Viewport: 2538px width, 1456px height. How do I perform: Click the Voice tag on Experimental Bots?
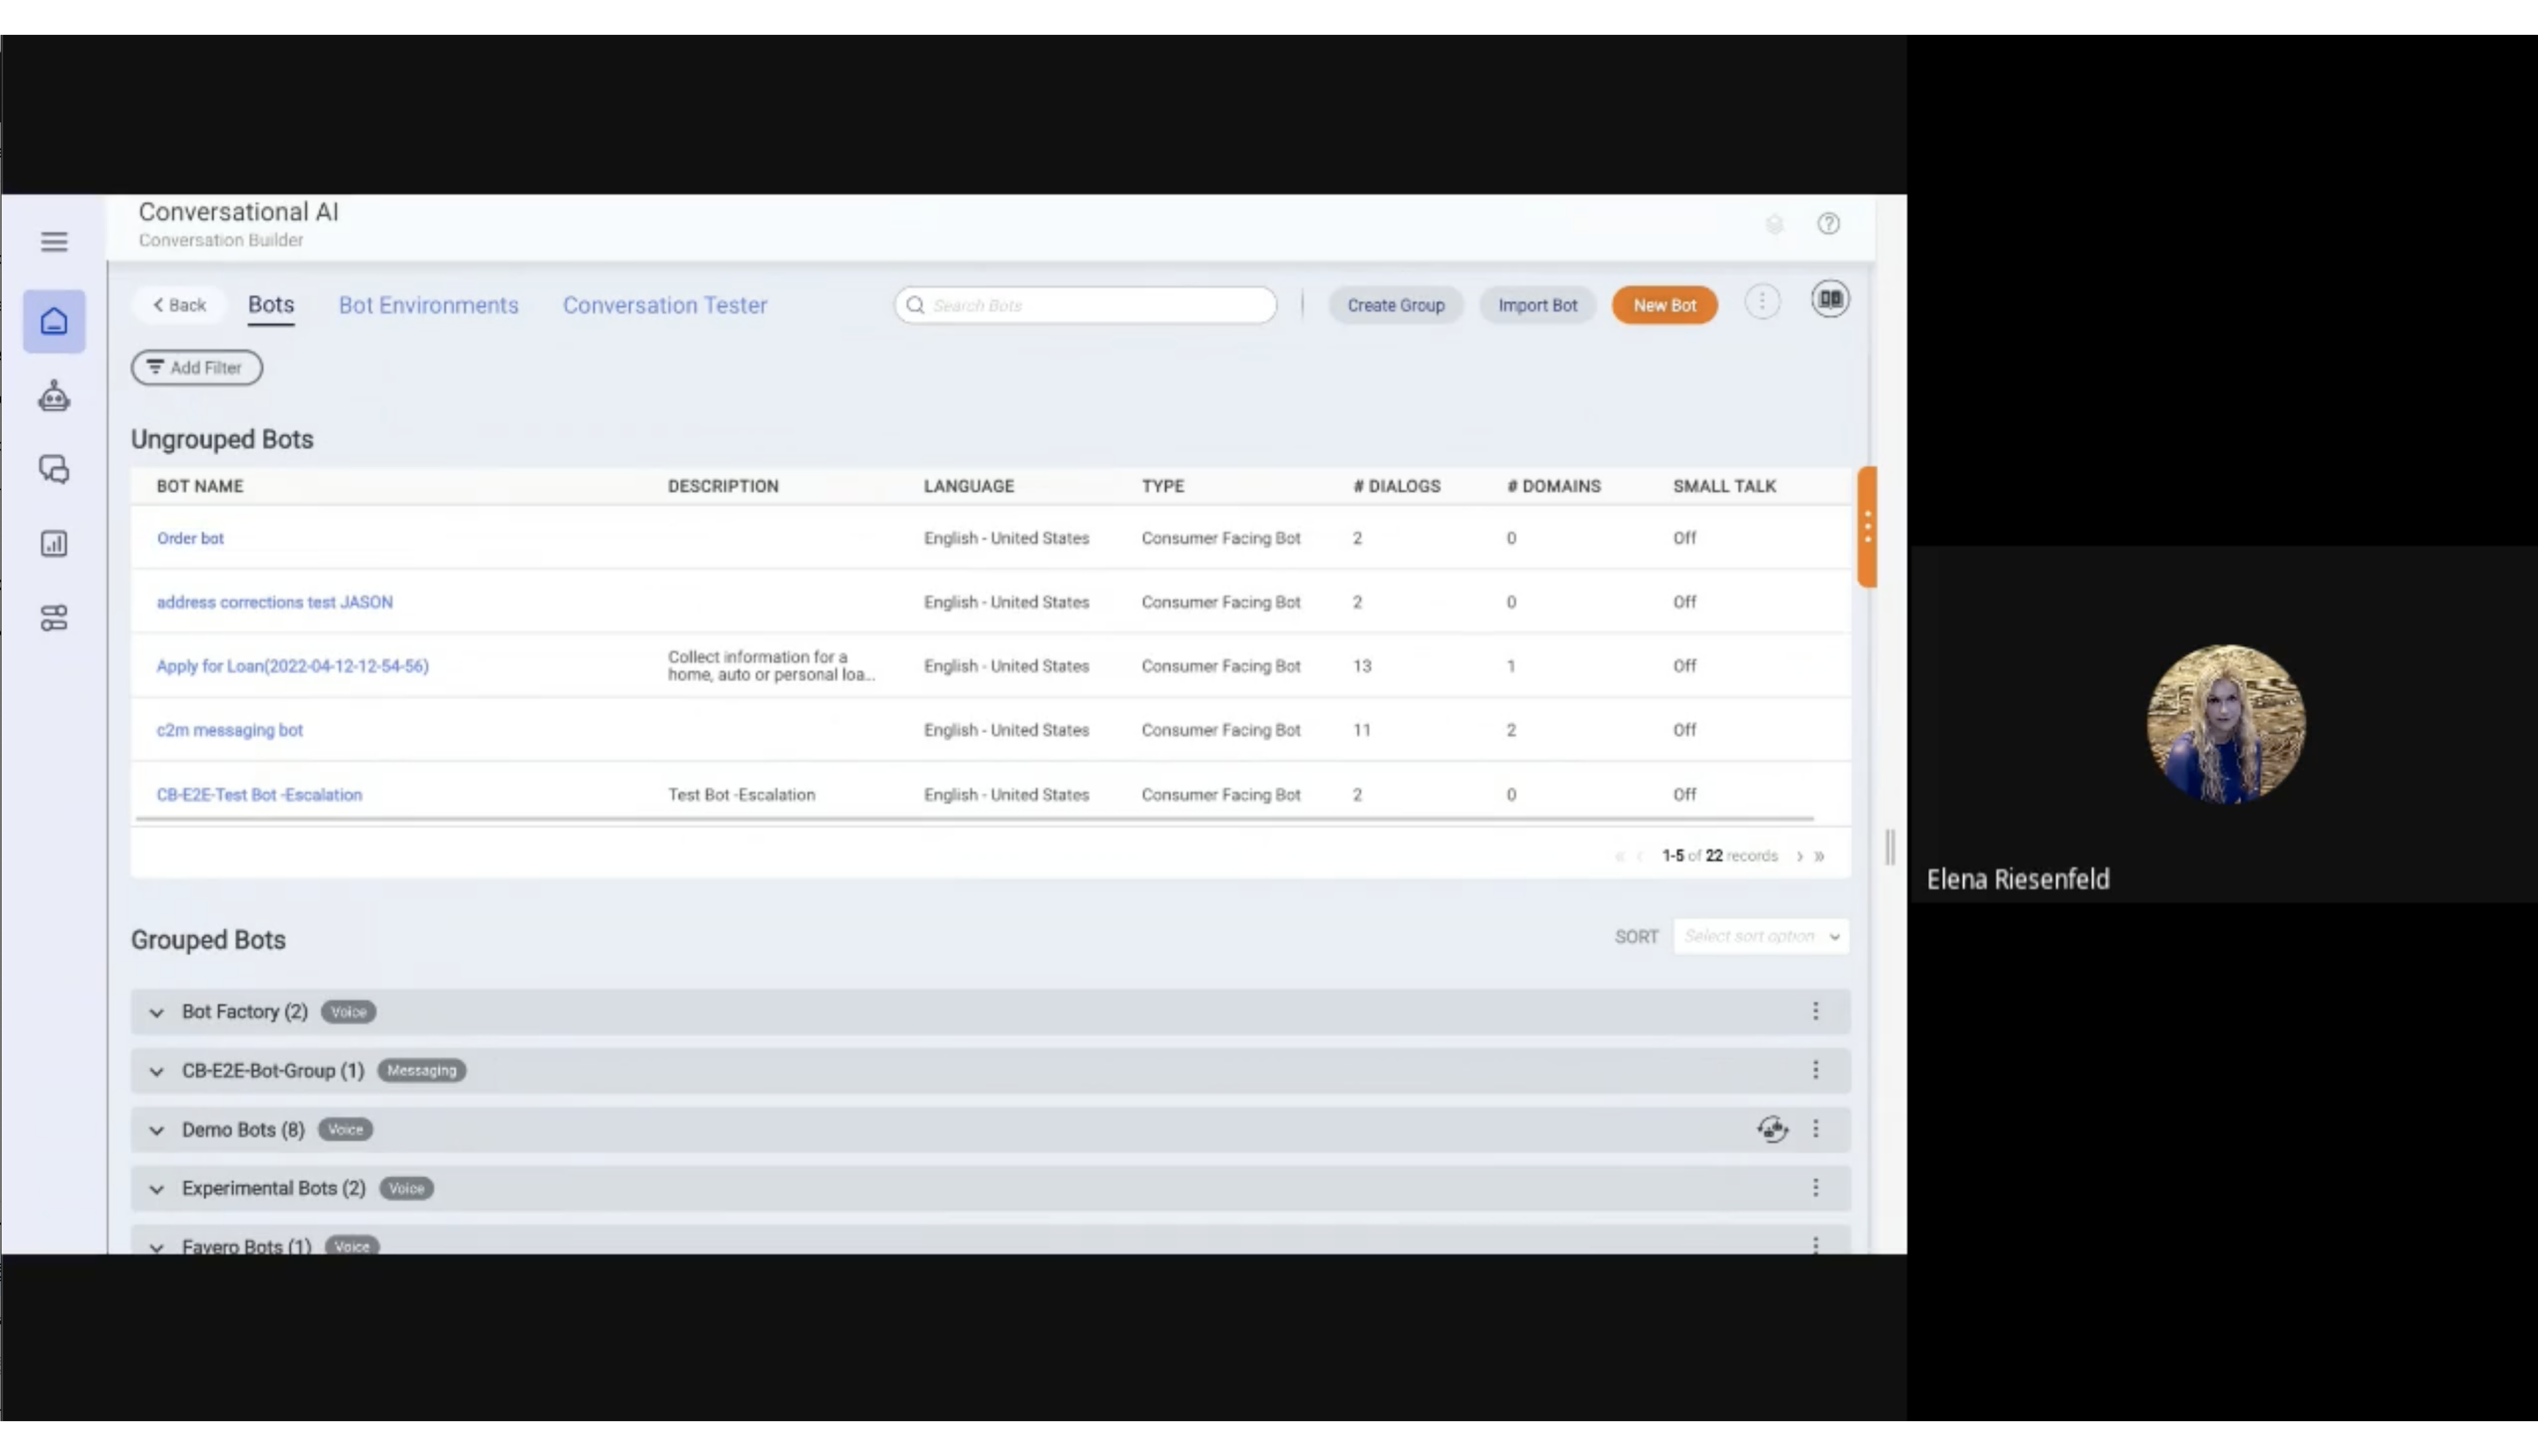click(x=406, y=1188)
